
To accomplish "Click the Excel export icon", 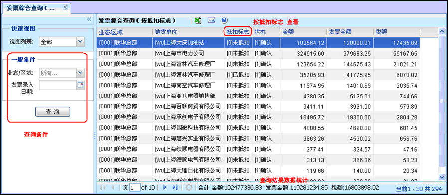I will coord(198,20).
